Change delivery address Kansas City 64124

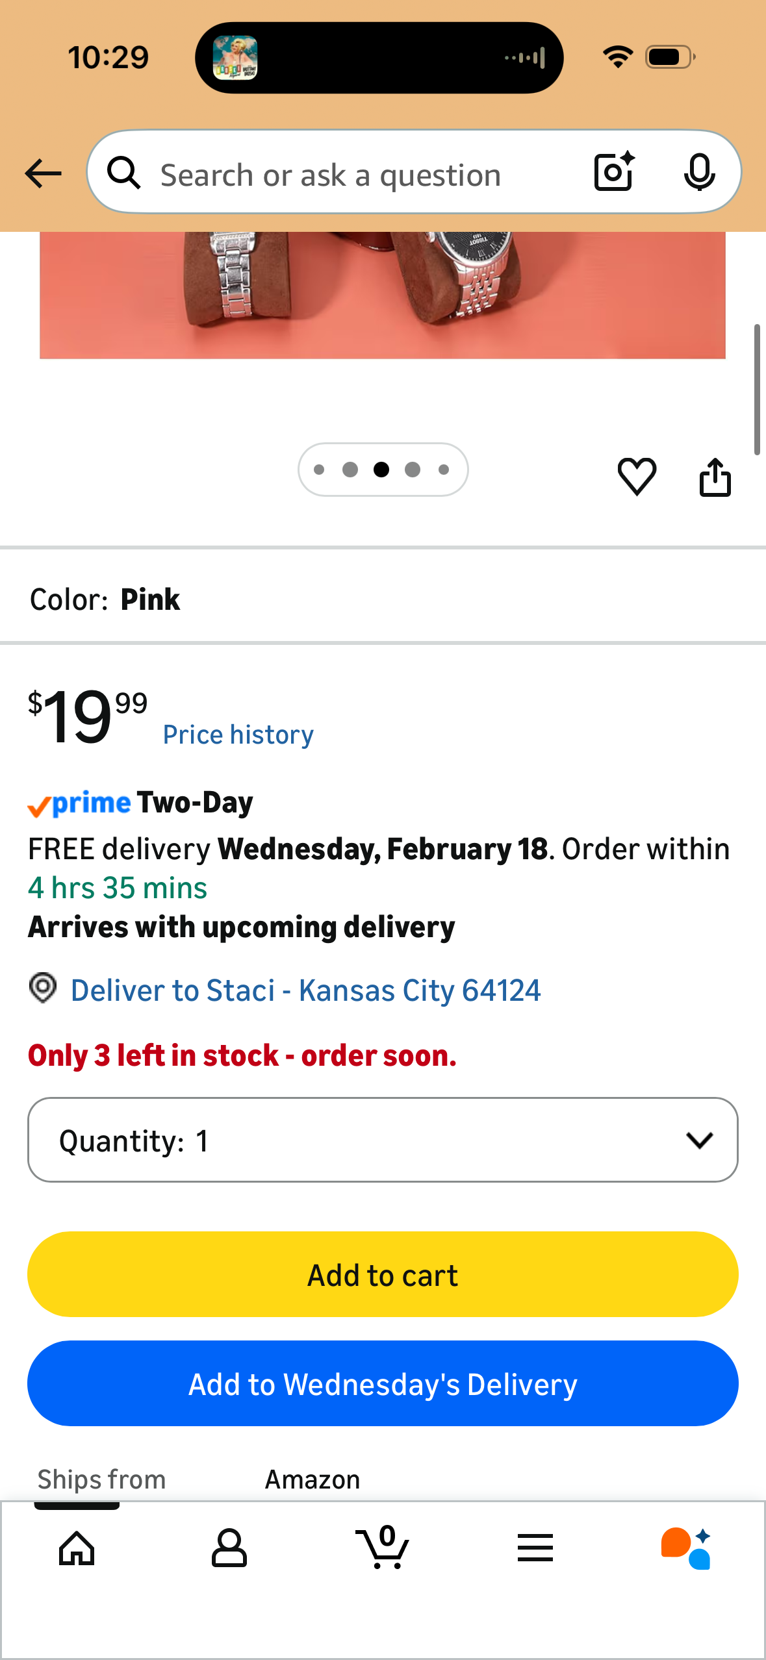(x=305, y=990)
